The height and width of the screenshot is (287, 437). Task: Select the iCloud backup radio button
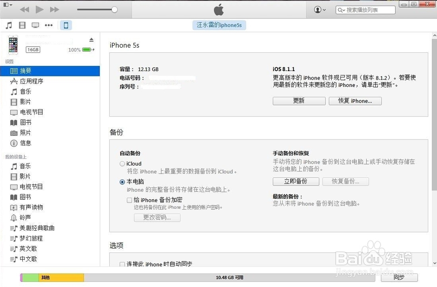122,164
